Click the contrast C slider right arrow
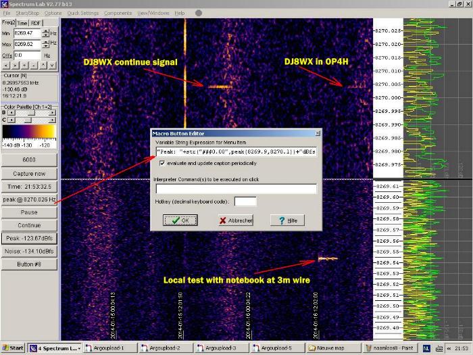473x355 pixels. click(53, 120)
